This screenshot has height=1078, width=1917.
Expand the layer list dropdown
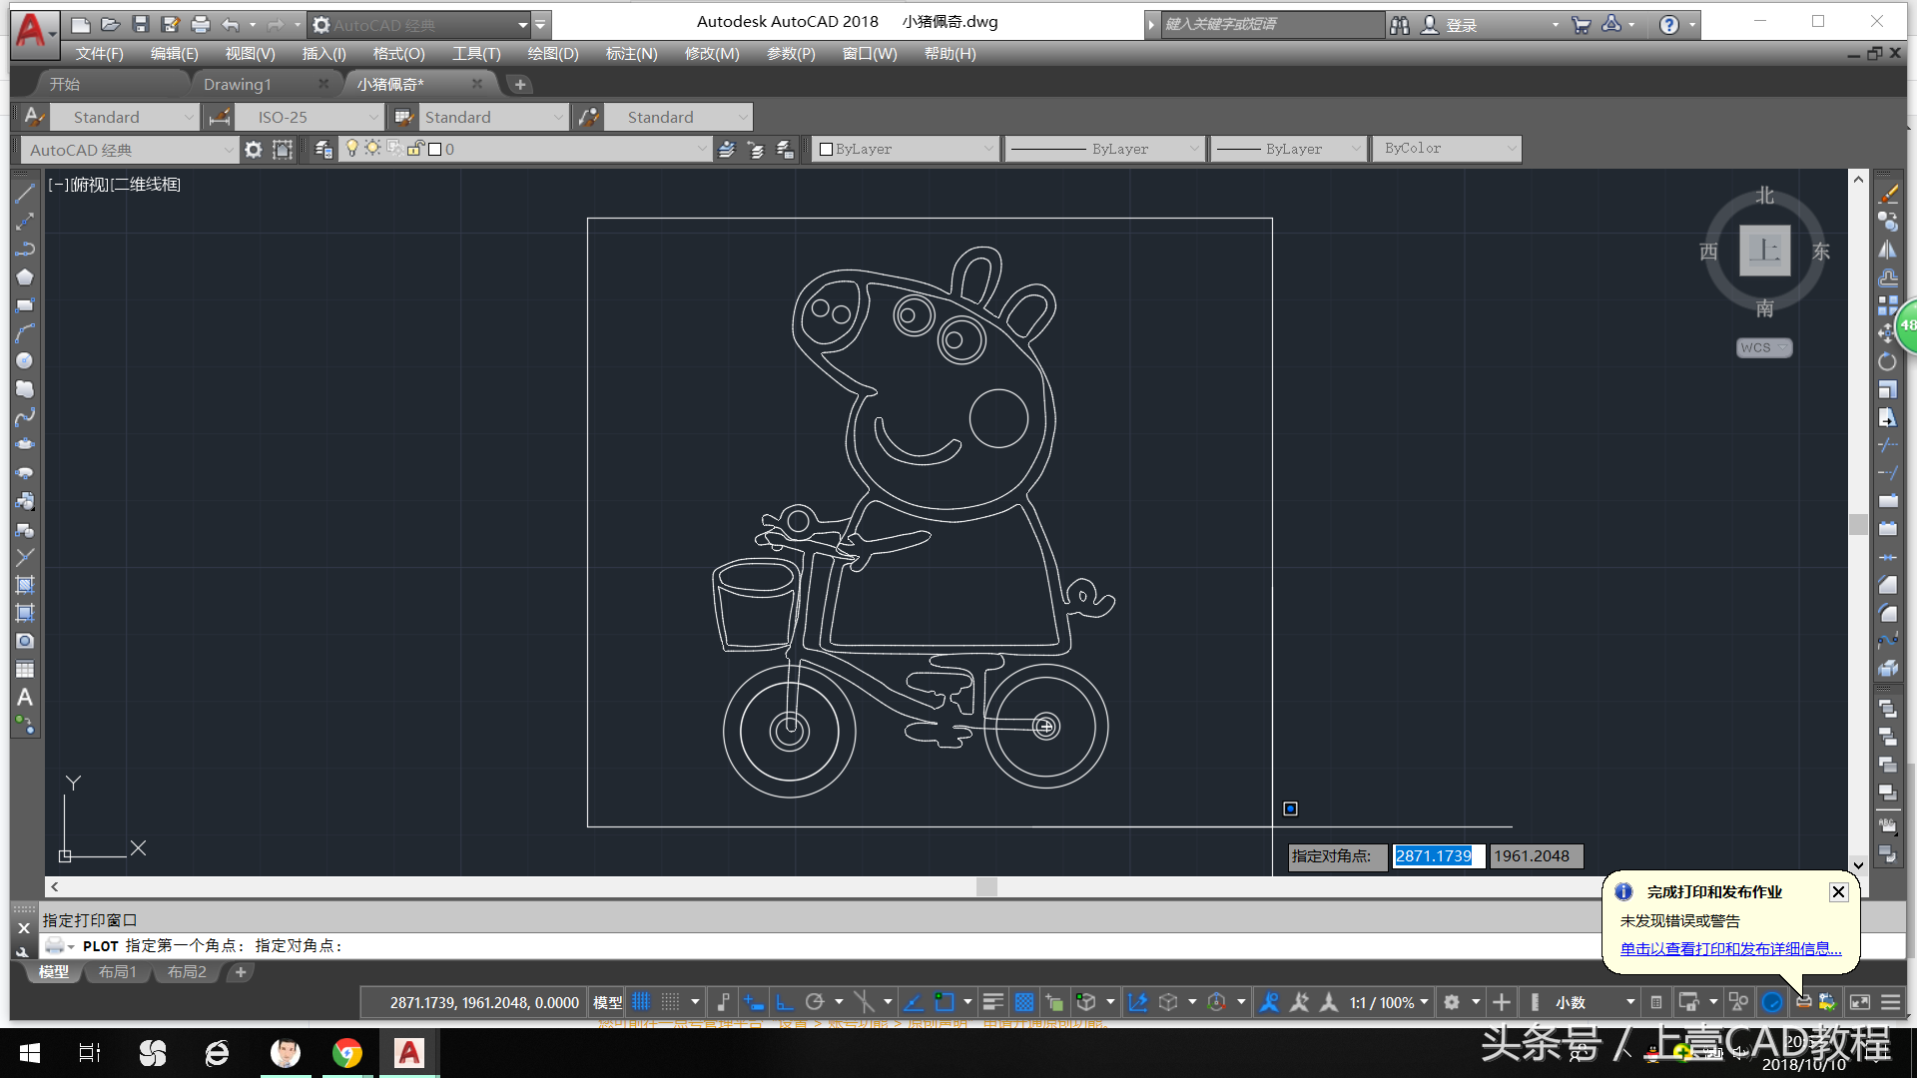[x=702, y=149]
